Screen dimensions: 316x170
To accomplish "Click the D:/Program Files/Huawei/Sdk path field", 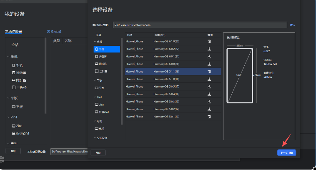I will click(x=200, y=25).
